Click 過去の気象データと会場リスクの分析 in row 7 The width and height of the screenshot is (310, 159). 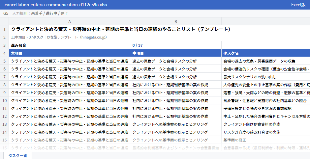pos(176,77)
